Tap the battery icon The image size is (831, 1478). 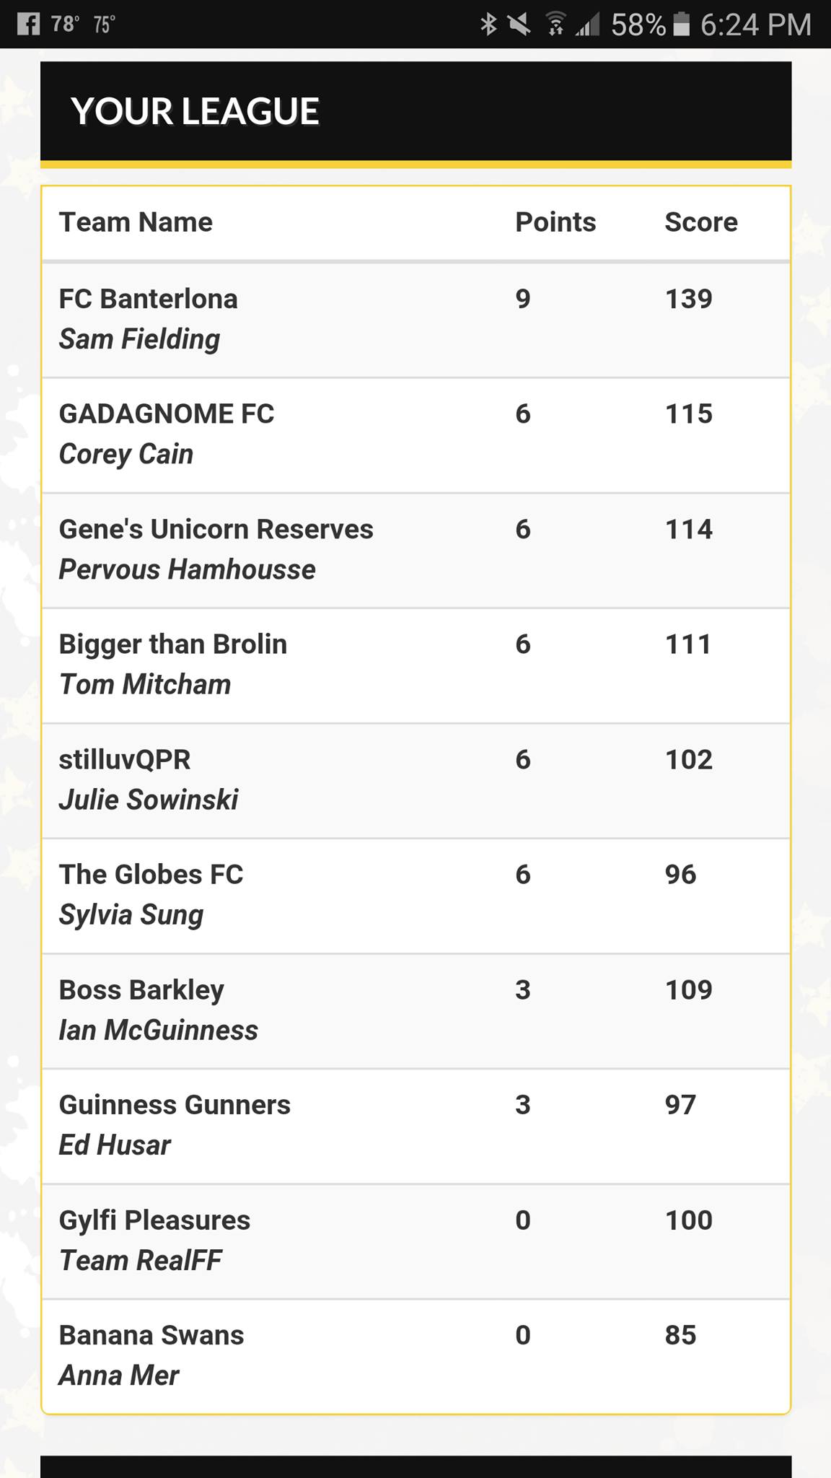pyautogui.click(x=681, y=25)
